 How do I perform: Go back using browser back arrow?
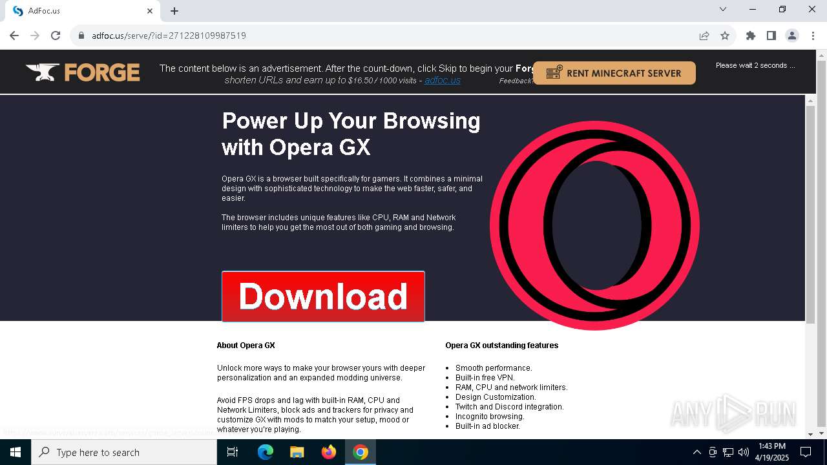click(x=14, y=36)
